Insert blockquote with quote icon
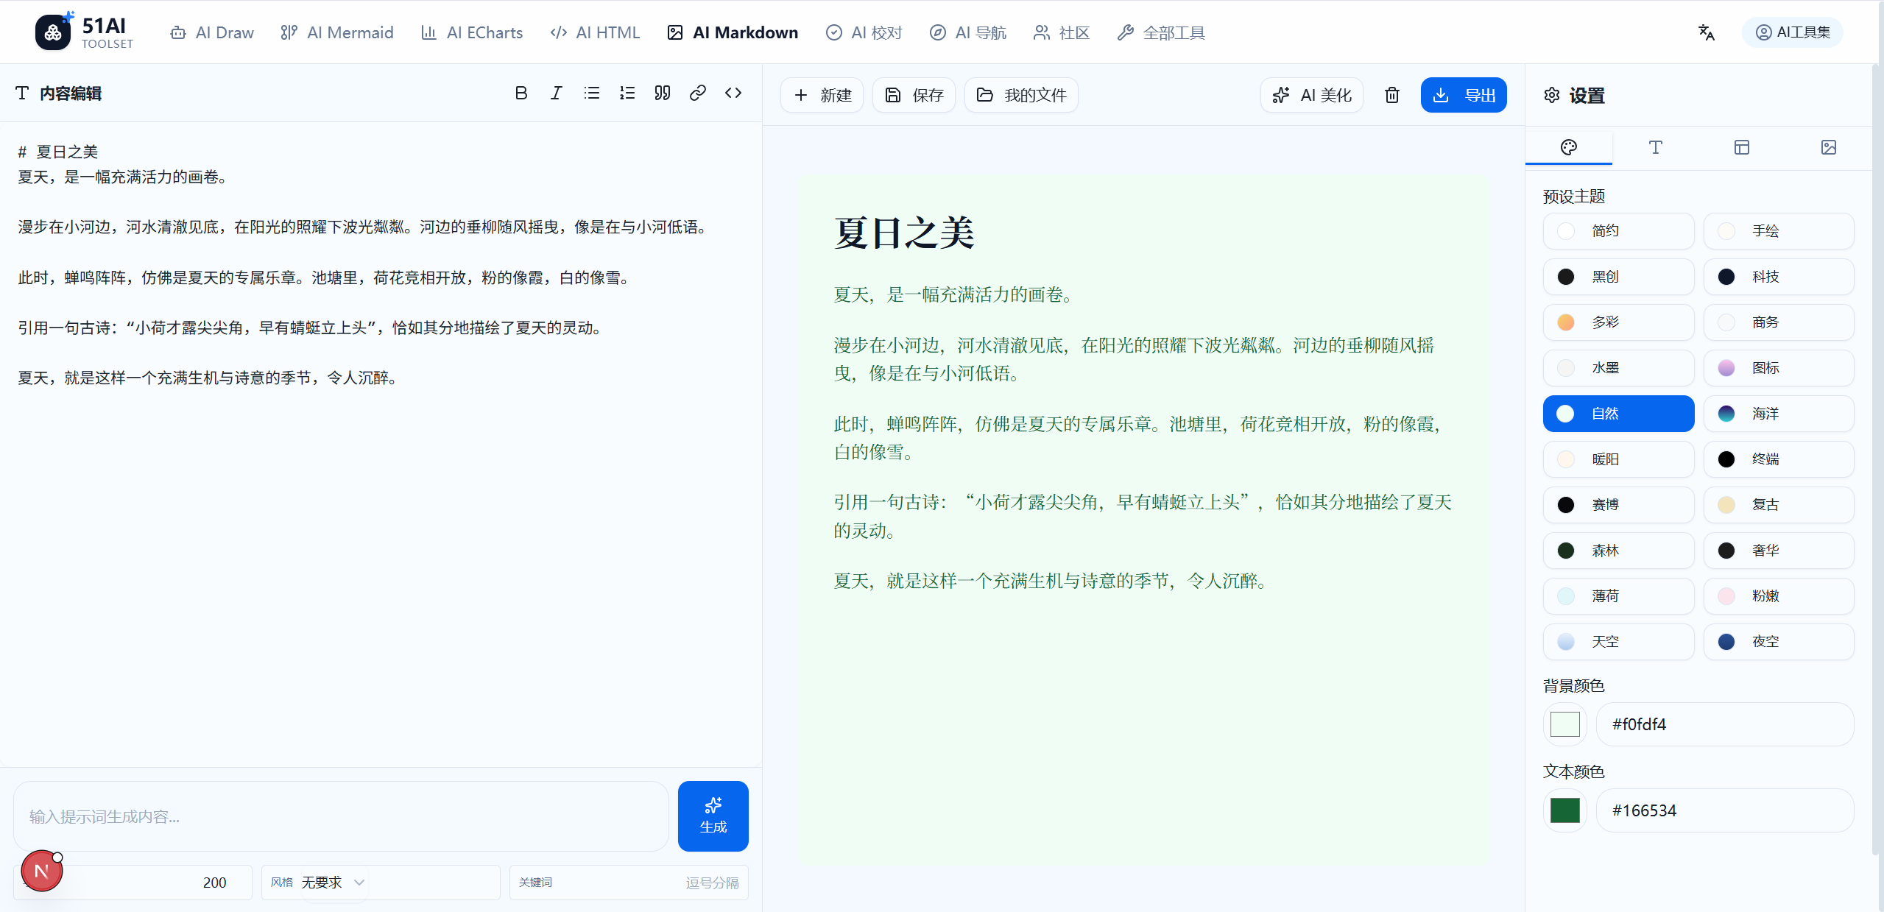The image size is (1884, 912). coord(663,93)
